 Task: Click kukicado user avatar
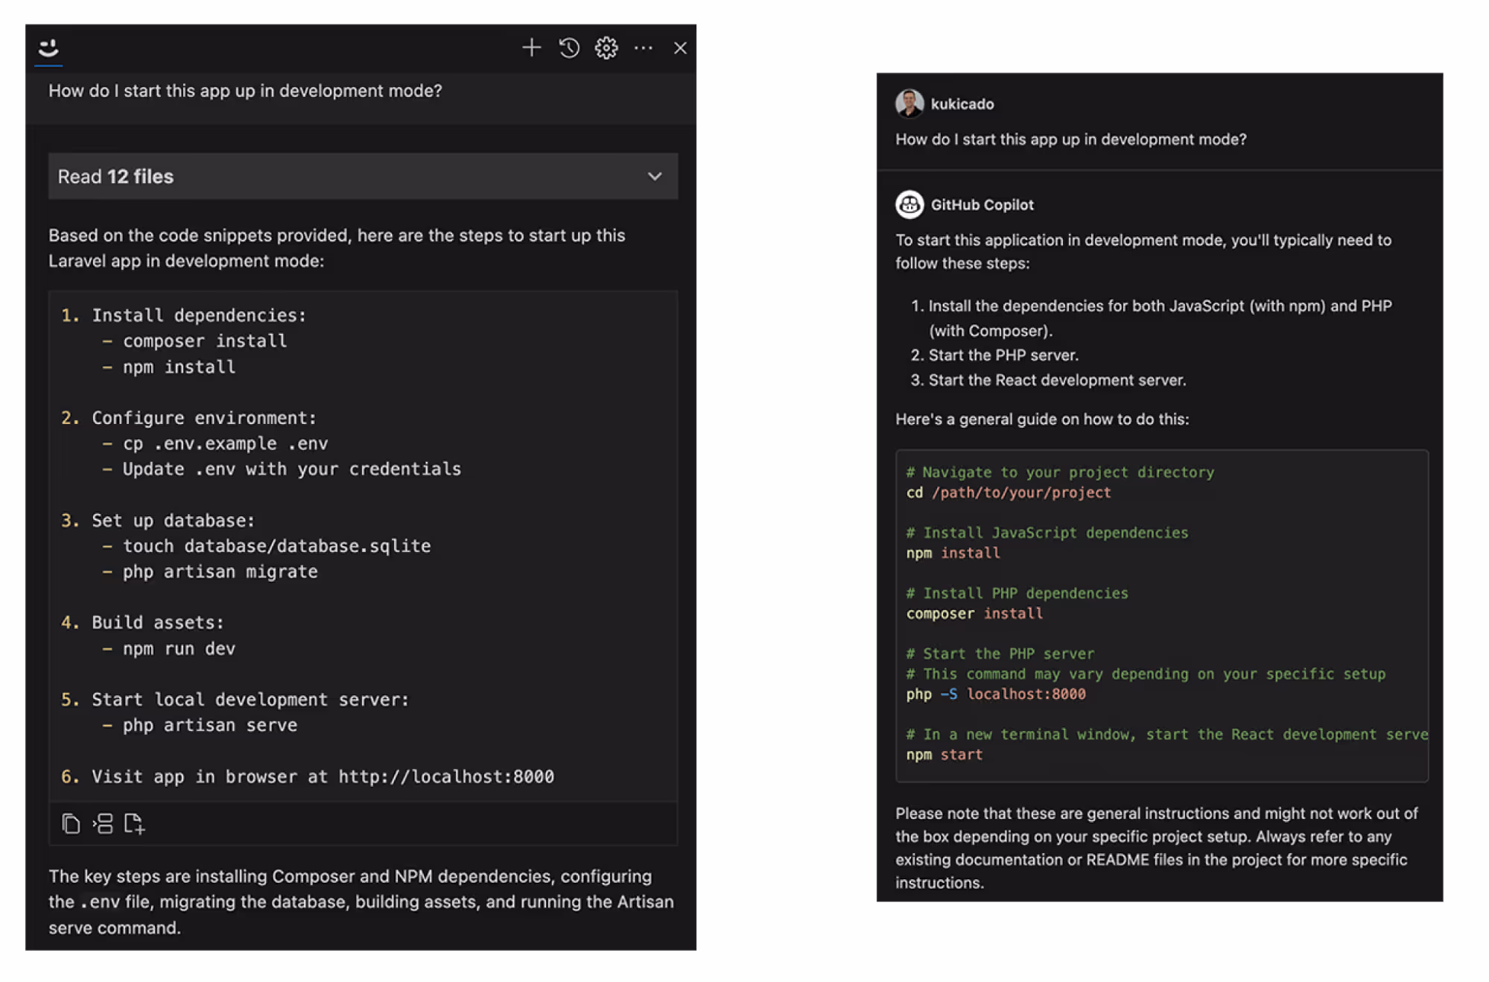pyautogui.click(x=909, y=104)
